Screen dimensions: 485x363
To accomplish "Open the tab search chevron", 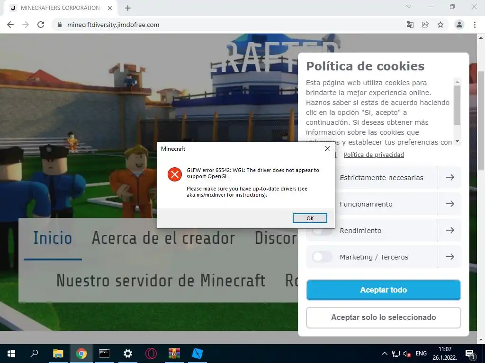I will coord(409,7).
